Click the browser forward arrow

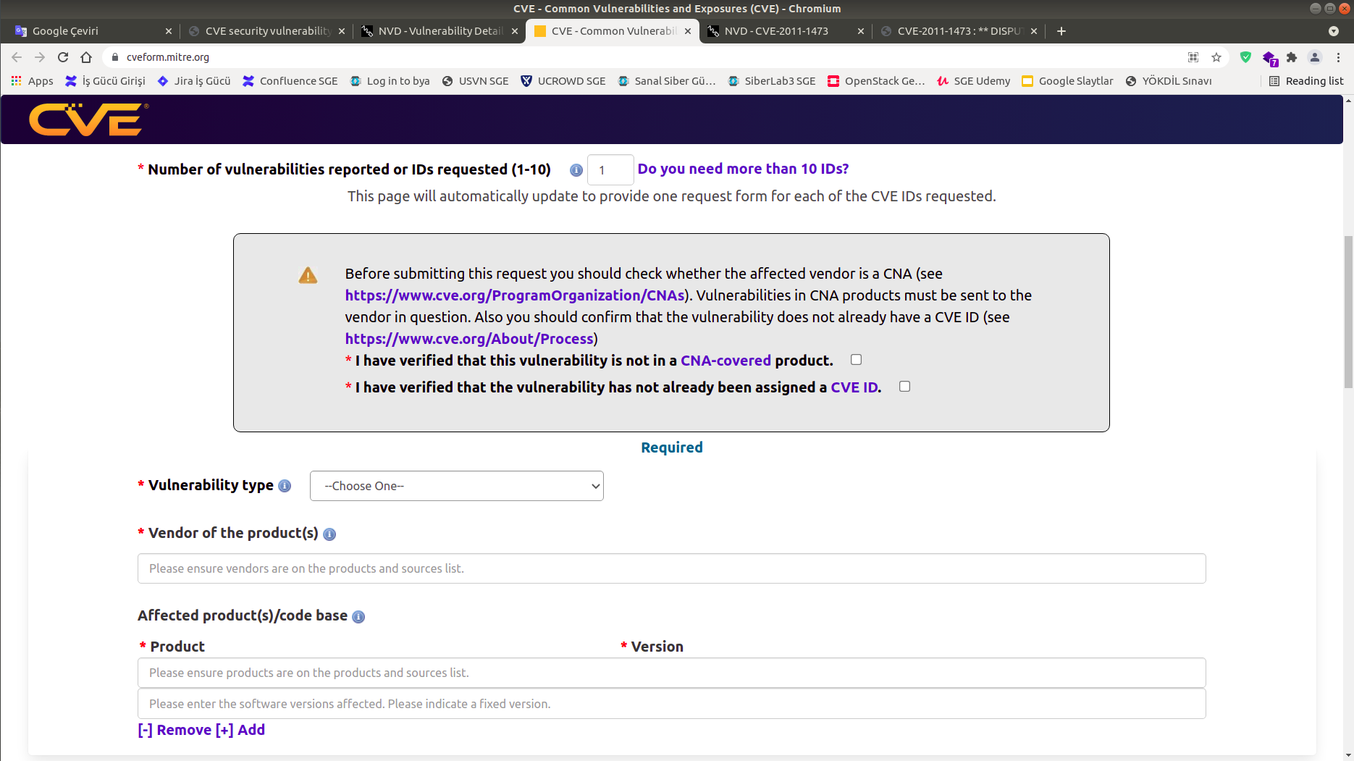40,57
